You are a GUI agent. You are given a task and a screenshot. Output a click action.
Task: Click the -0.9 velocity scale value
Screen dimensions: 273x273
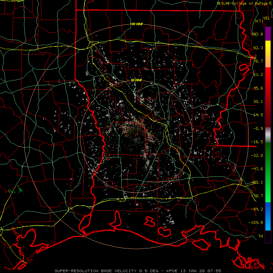pos(258,129)
